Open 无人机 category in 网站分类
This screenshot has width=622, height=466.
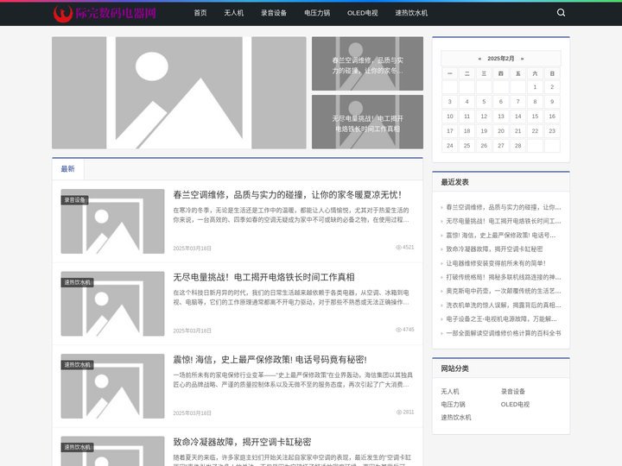point(450,392)
